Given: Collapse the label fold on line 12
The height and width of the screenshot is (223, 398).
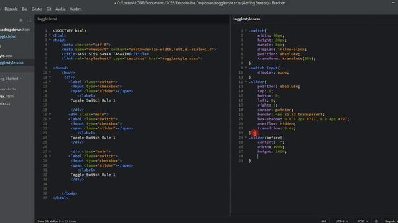Looking at the screenshot, I should 50,82.
